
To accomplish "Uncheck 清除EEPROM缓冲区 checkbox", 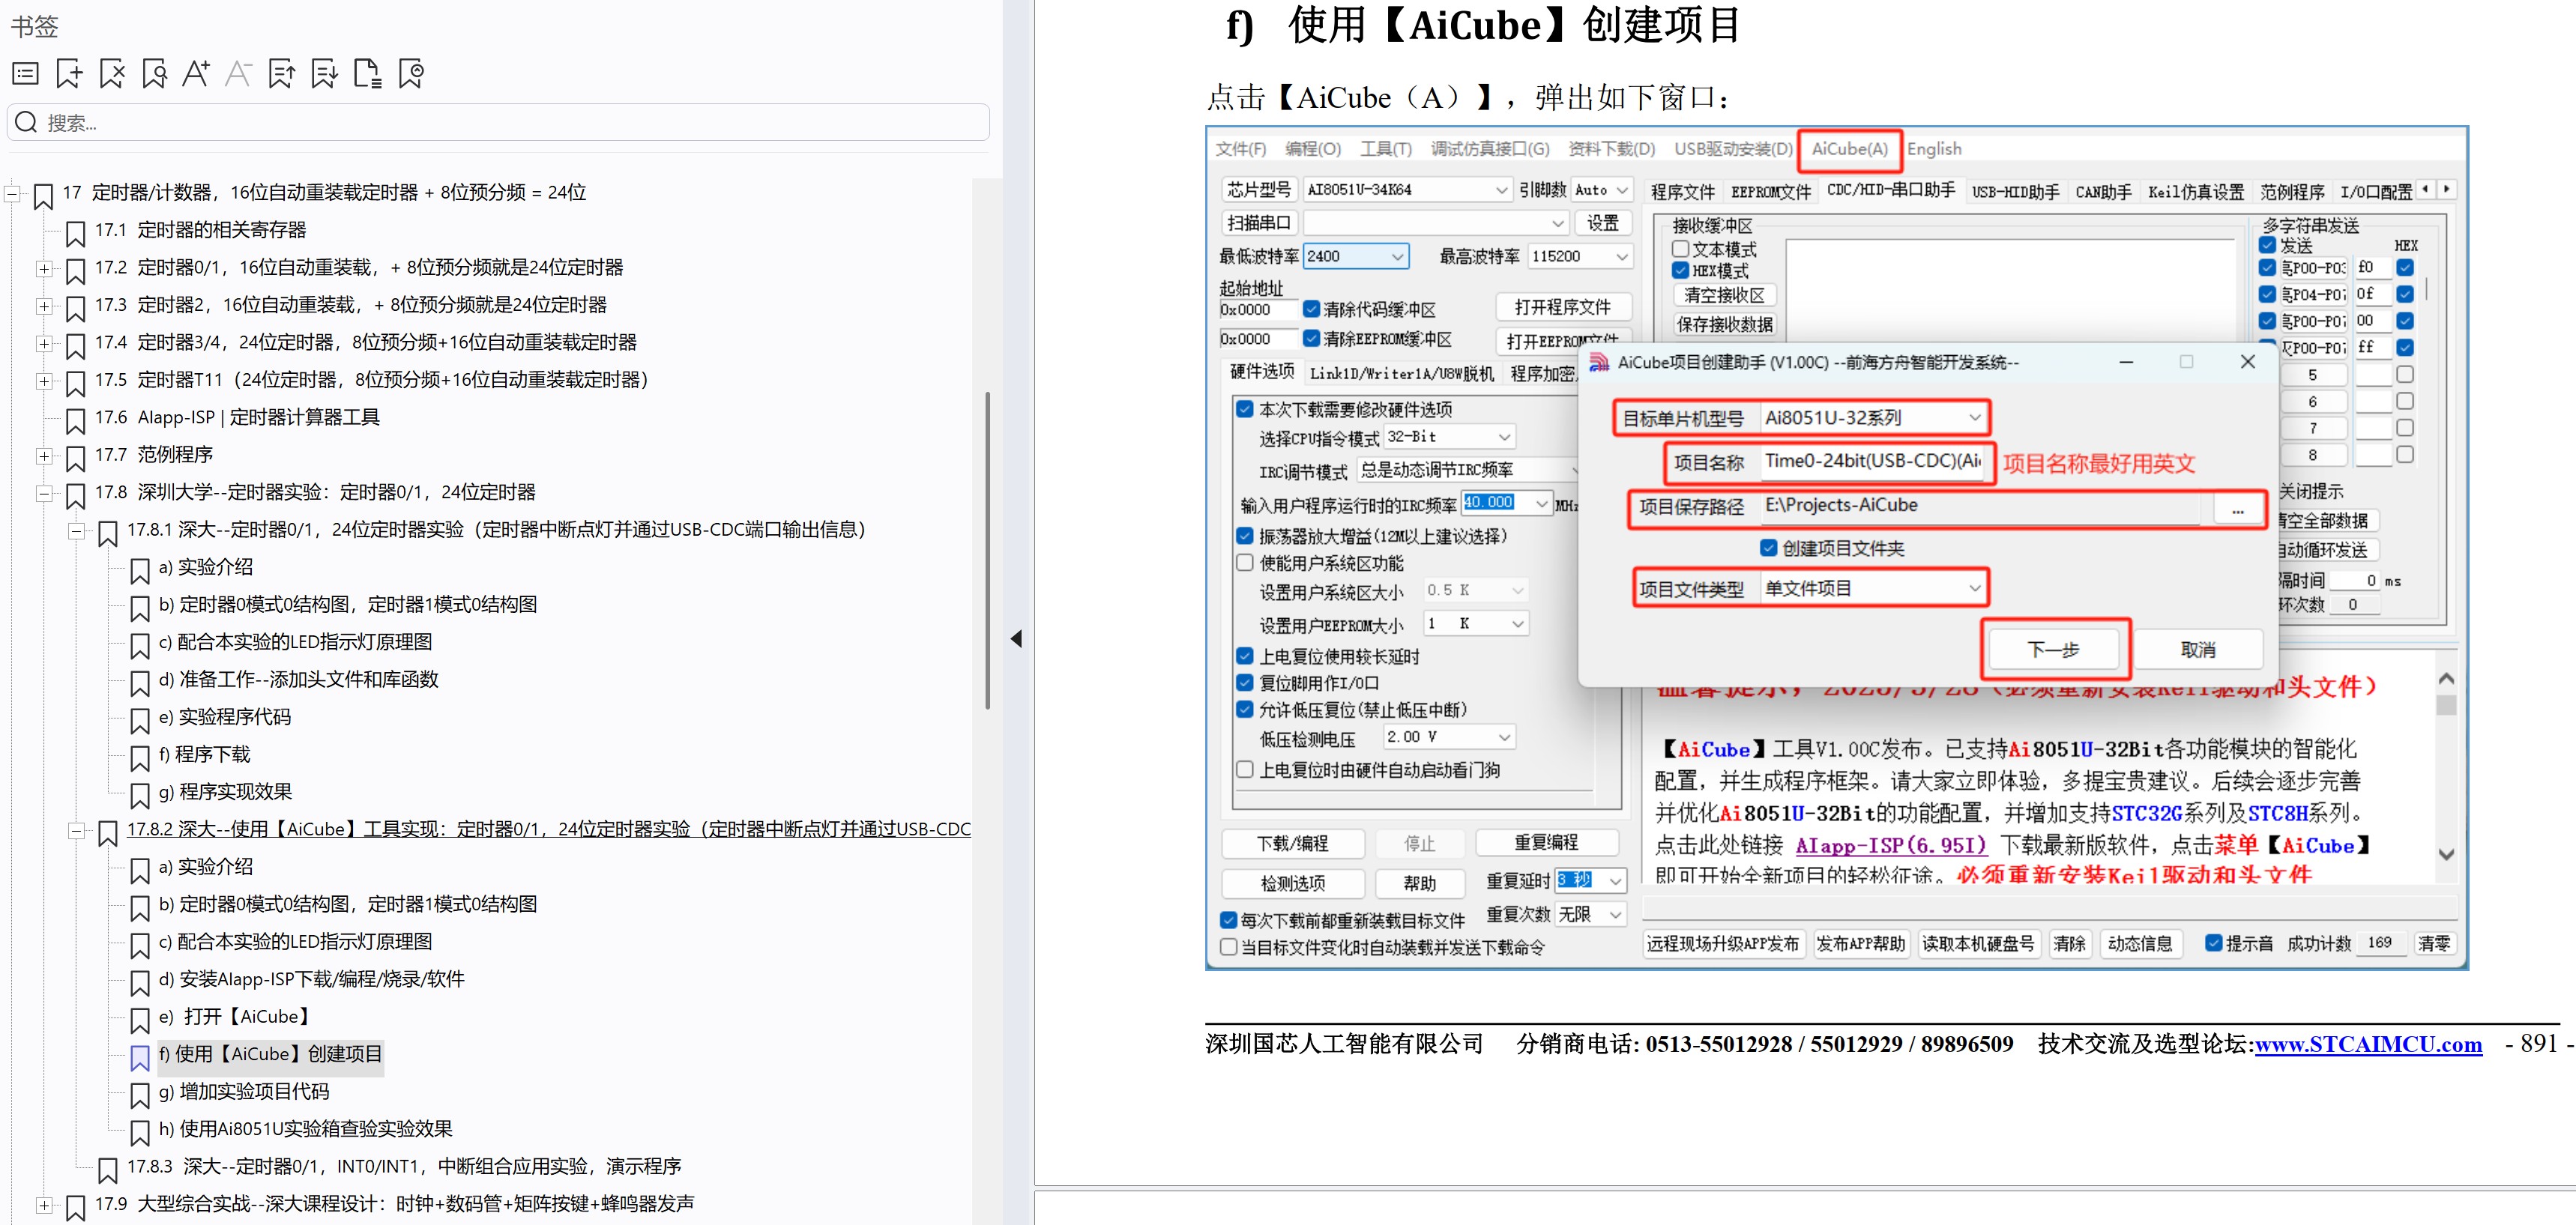I will click(x=1311, y=338).
